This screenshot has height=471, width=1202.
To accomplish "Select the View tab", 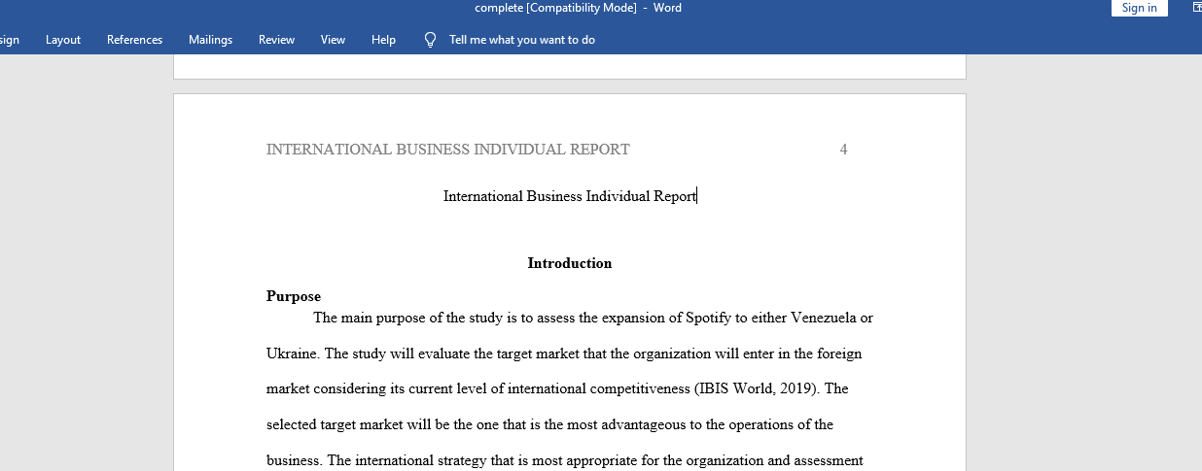I will point(334,40).
